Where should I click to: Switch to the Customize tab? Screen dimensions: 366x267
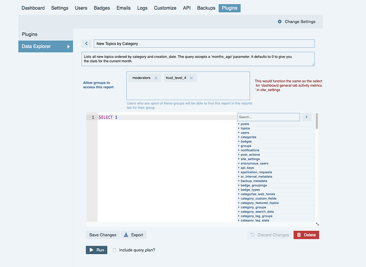tap(165, 8)
